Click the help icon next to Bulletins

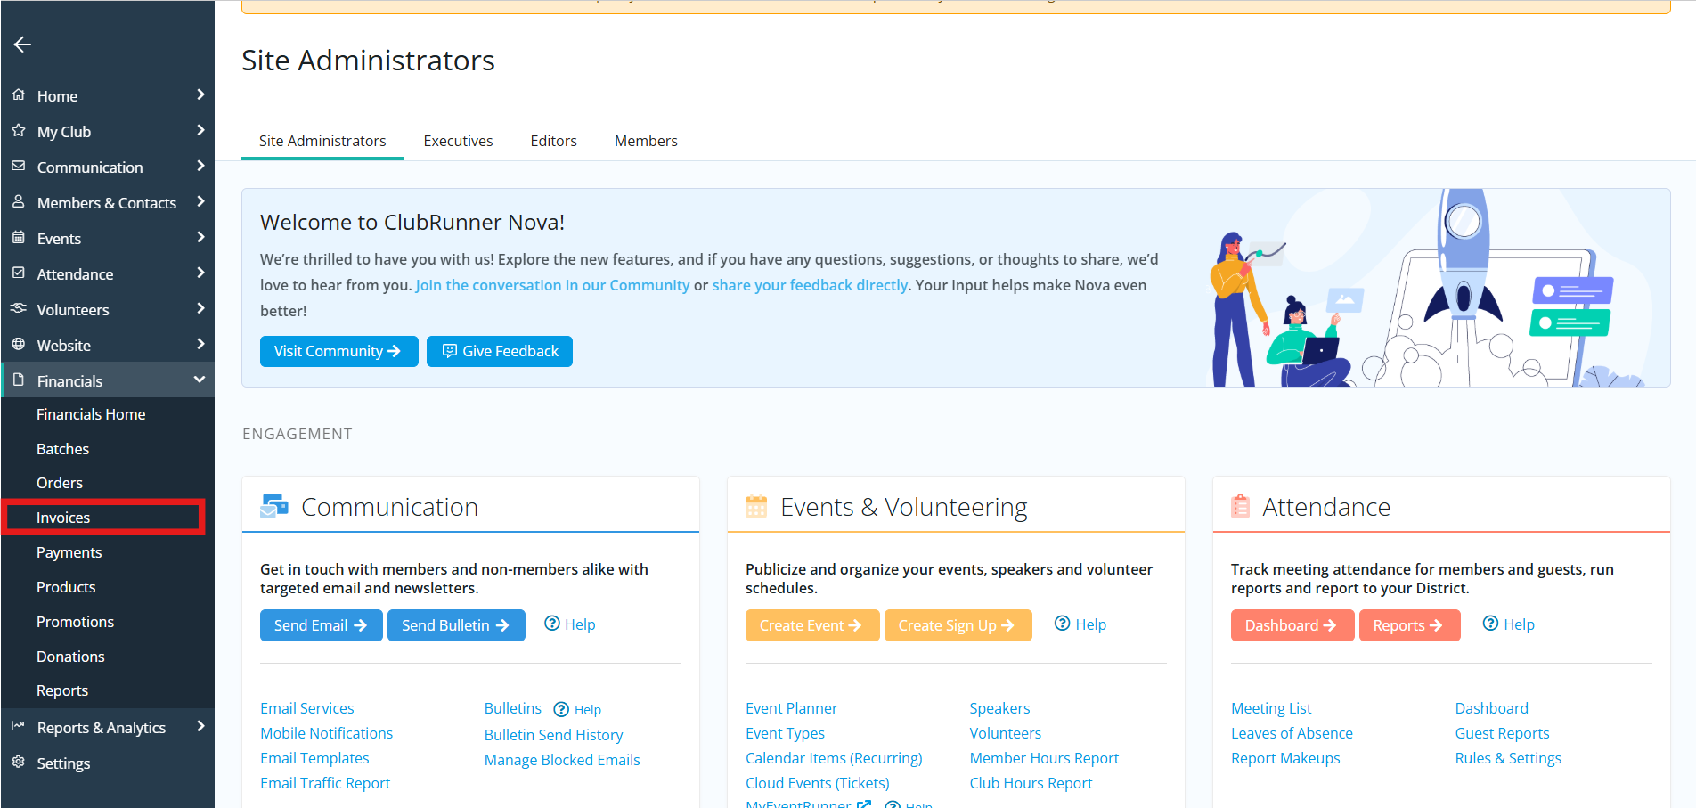[x=561, y=709]
